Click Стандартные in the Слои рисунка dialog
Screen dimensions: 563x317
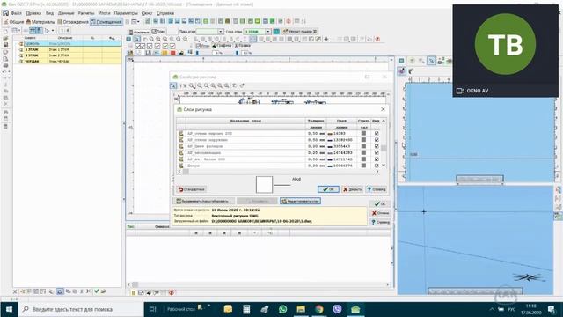click(192, 189)
